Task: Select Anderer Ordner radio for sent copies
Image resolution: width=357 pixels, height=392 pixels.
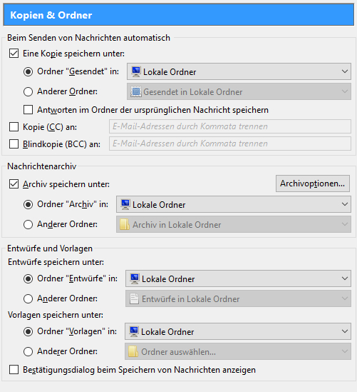Action: coord(28,91)
